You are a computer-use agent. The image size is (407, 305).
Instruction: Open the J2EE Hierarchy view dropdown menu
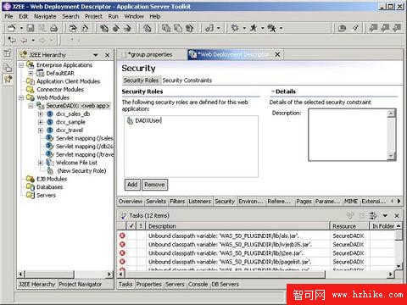[96, 55]
